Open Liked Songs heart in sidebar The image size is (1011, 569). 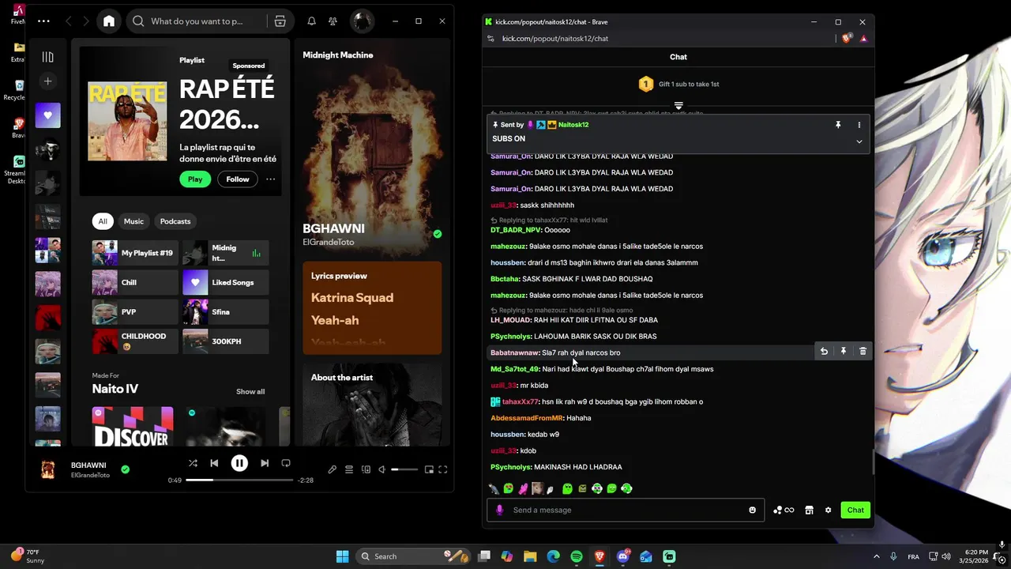click(x=47, y=115)
